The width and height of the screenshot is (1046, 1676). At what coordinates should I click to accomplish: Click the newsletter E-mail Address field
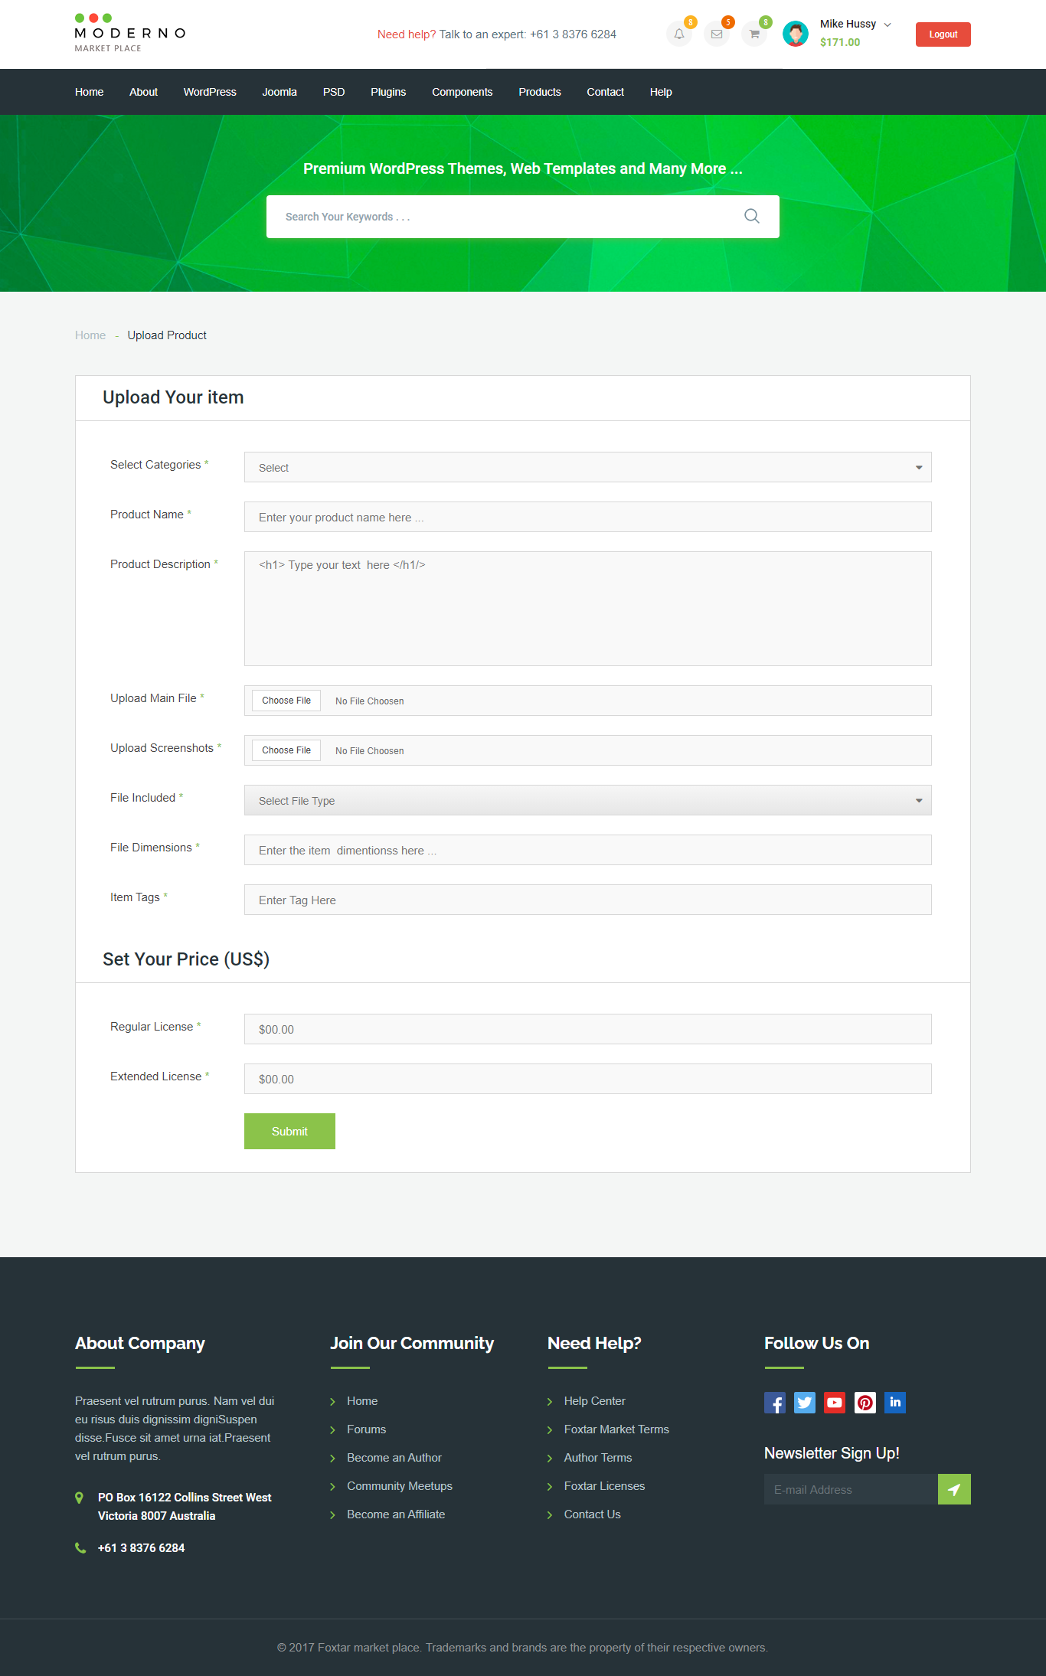pyautogui.click(x=851, y=1489)
